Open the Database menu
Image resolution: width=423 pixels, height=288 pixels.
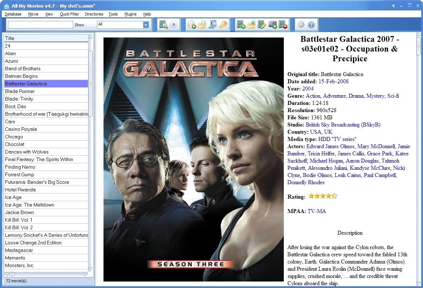13,14
